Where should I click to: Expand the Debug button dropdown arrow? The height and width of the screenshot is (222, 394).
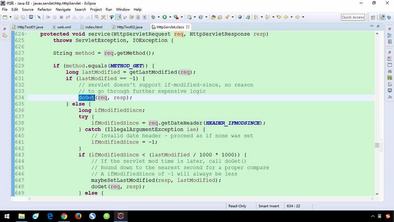point(159,17)
